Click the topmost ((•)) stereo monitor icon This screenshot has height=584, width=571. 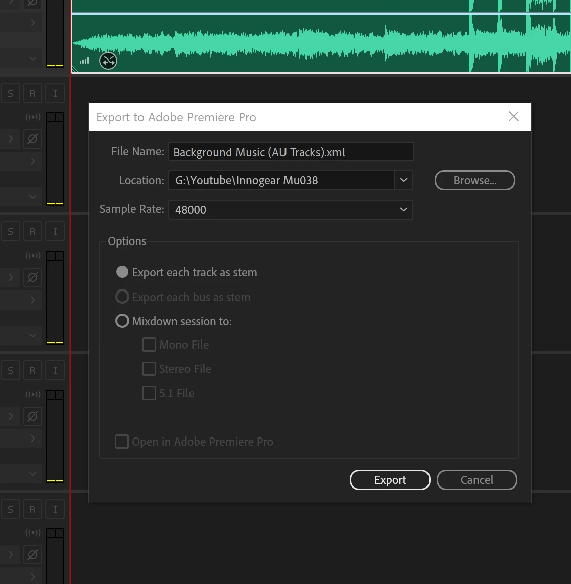pyautogui.click(x=33, y=117)
